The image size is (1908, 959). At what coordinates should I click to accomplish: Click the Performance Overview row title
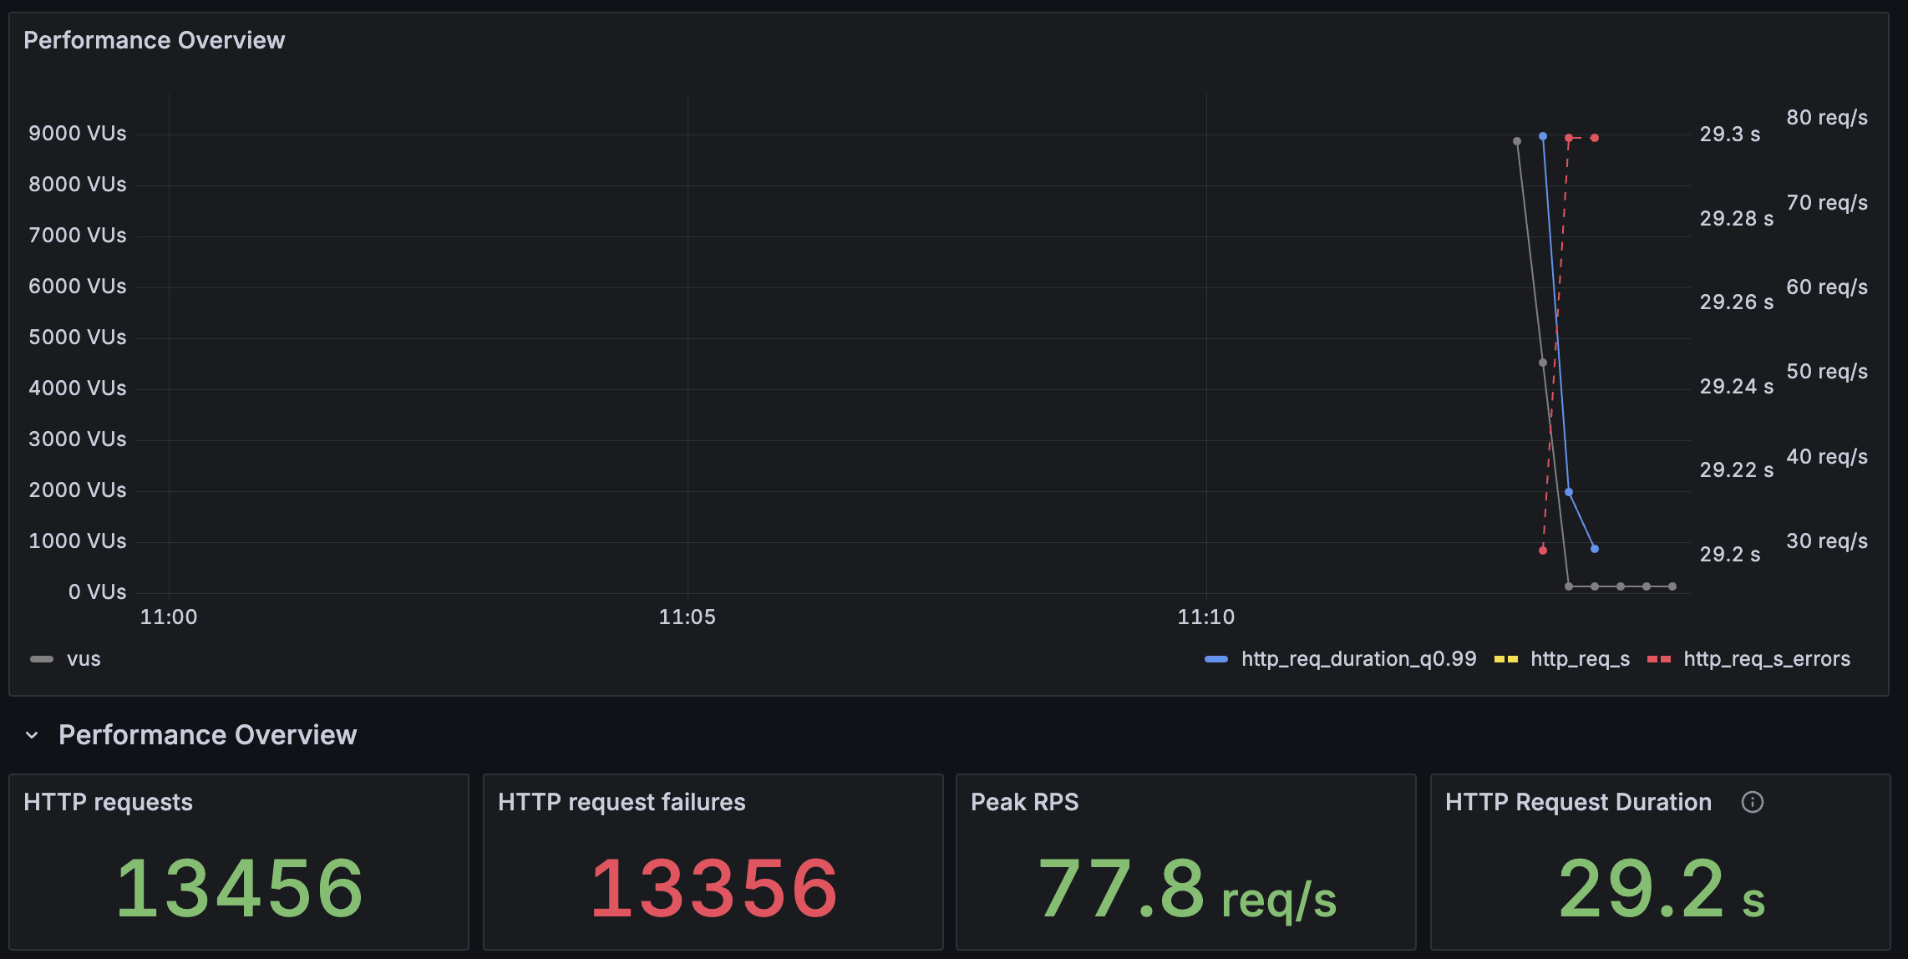point(207,735)
